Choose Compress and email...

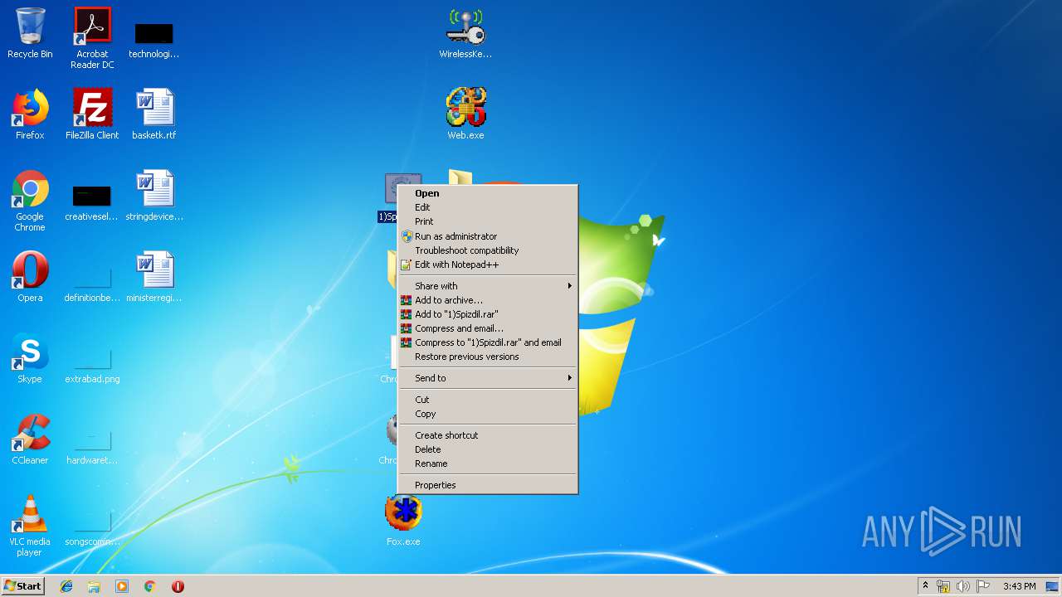point(488,328)
